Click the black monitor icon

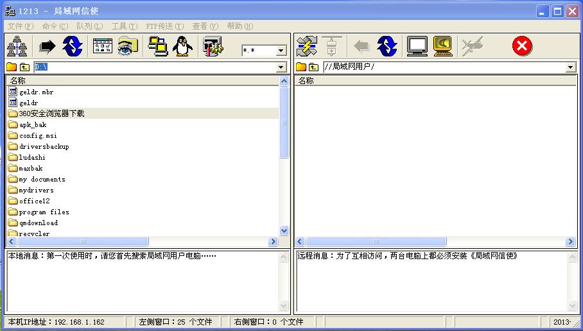tap(417, 46)
